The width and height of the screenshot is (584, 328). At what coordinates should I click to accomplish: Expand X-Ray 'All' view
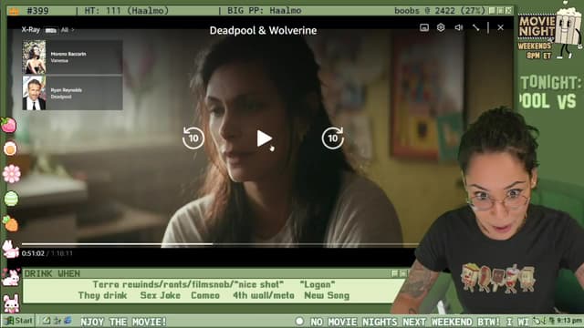tap(67, 30)
